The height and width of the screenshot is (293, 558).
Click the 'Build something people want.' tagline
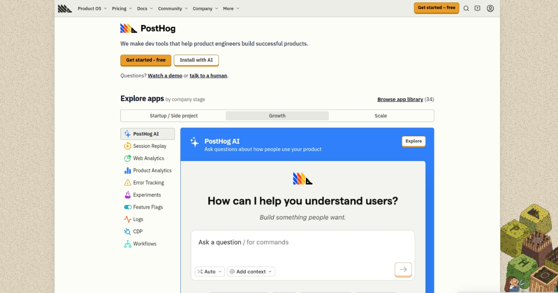(x=303, y=217)
